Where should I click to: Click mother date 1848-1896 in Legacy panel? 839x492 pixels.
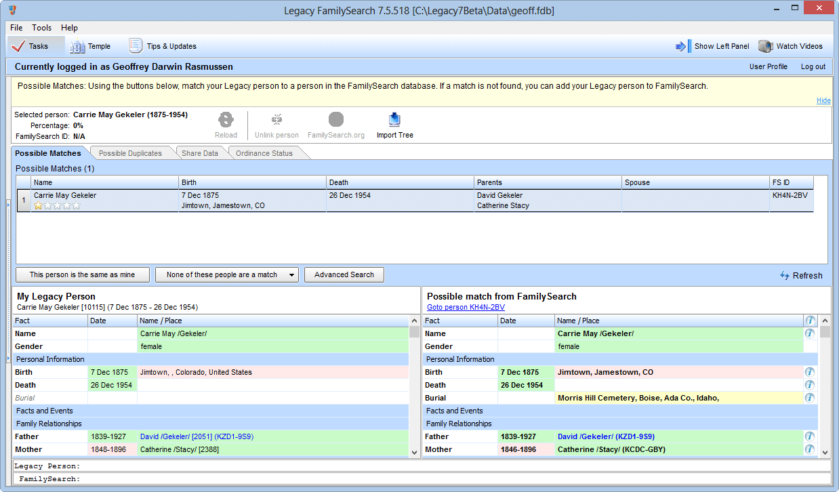click(x=112, y=449)
